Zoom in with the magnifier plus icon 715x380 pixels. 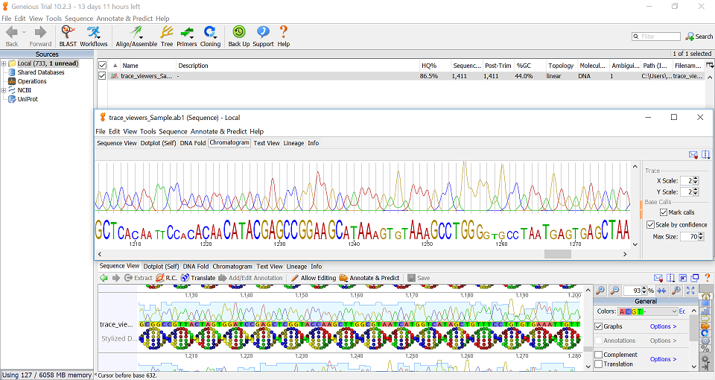[x=600, y=291]
